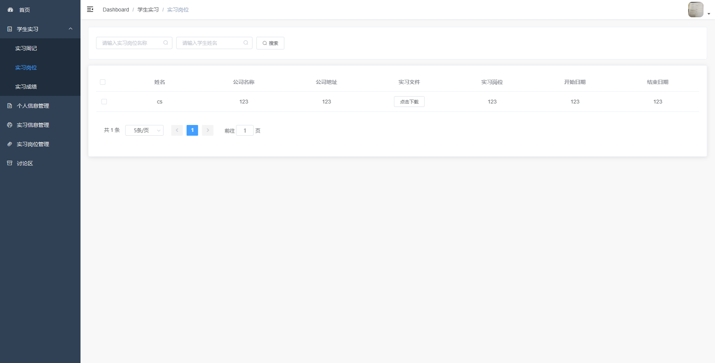
Task: Toggle the select-all checkbox in table header
Action: pos(103,82)
